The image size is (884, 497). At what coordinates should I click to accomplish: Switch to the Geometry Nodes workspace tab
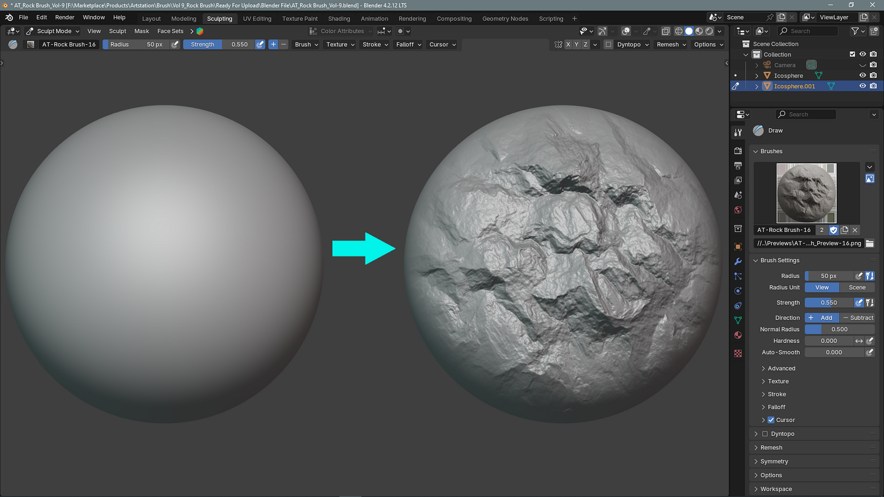(x=505, y=19)
